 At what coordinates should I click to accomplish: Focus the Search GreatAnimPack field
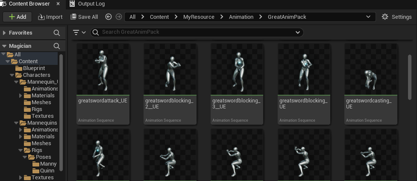(x=197, y=32)
